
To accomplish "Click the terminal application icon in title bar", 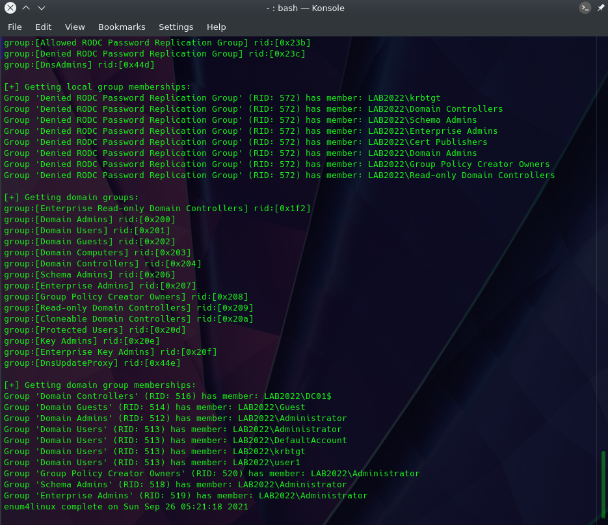I will click(585, 8).
